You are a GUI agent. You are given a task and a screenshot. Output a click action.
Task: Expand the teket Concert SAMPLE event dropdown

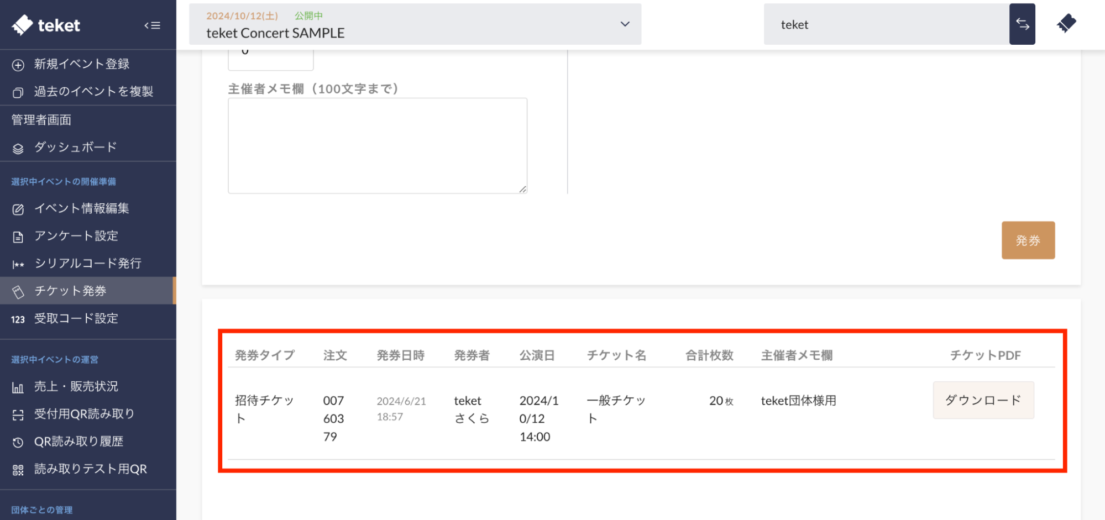[415, 24]
